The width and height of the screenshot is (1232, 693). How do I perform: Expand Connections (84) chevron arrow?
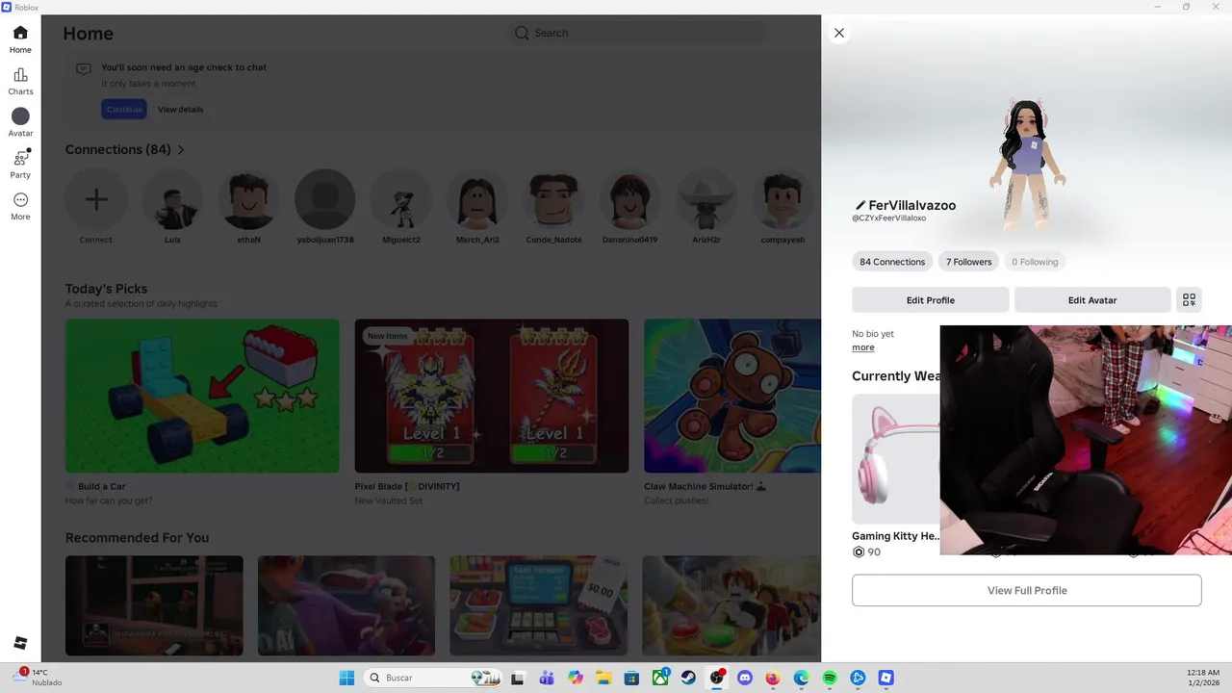tap(181, 150)
